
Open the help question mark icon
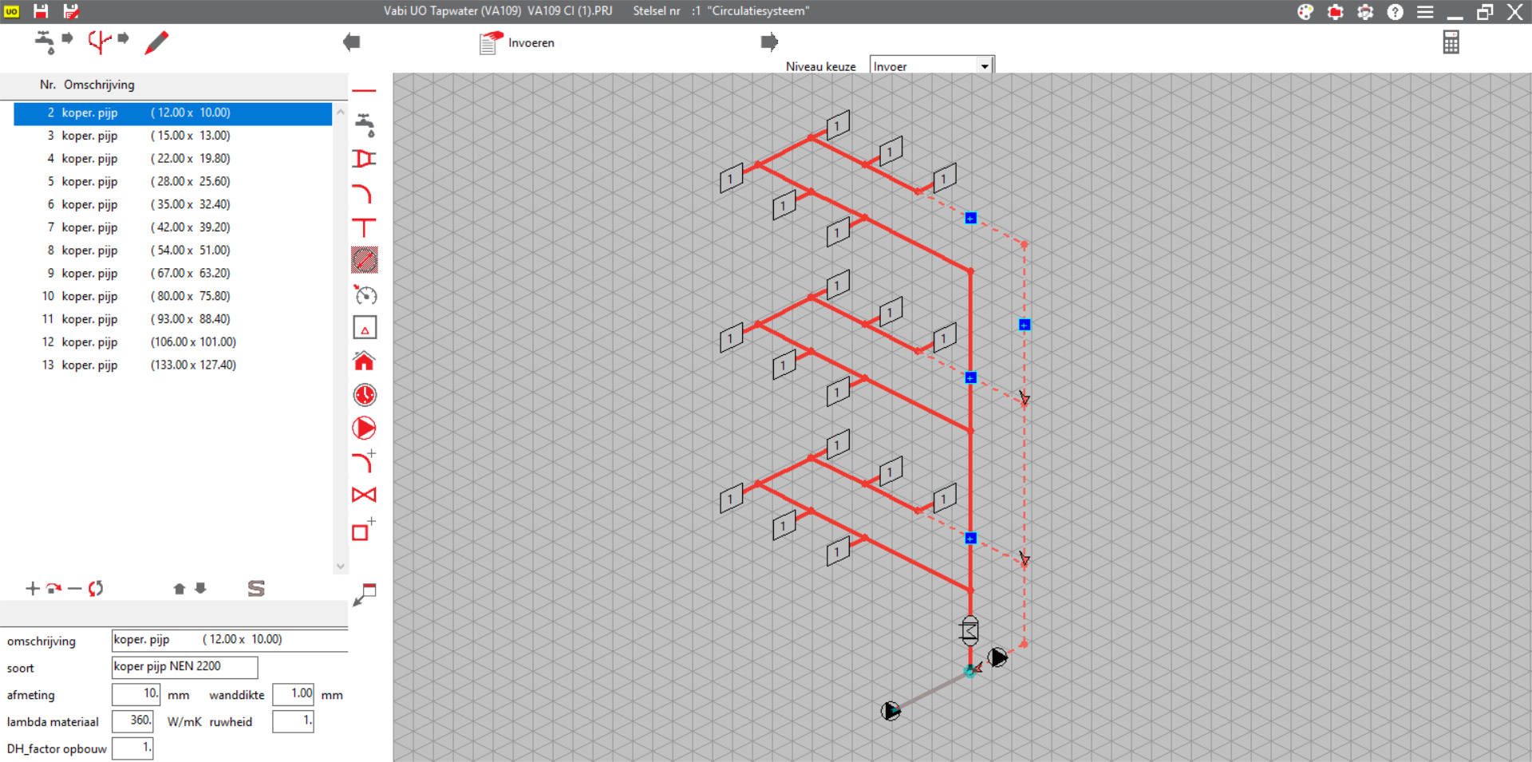tap(1395, 12)
